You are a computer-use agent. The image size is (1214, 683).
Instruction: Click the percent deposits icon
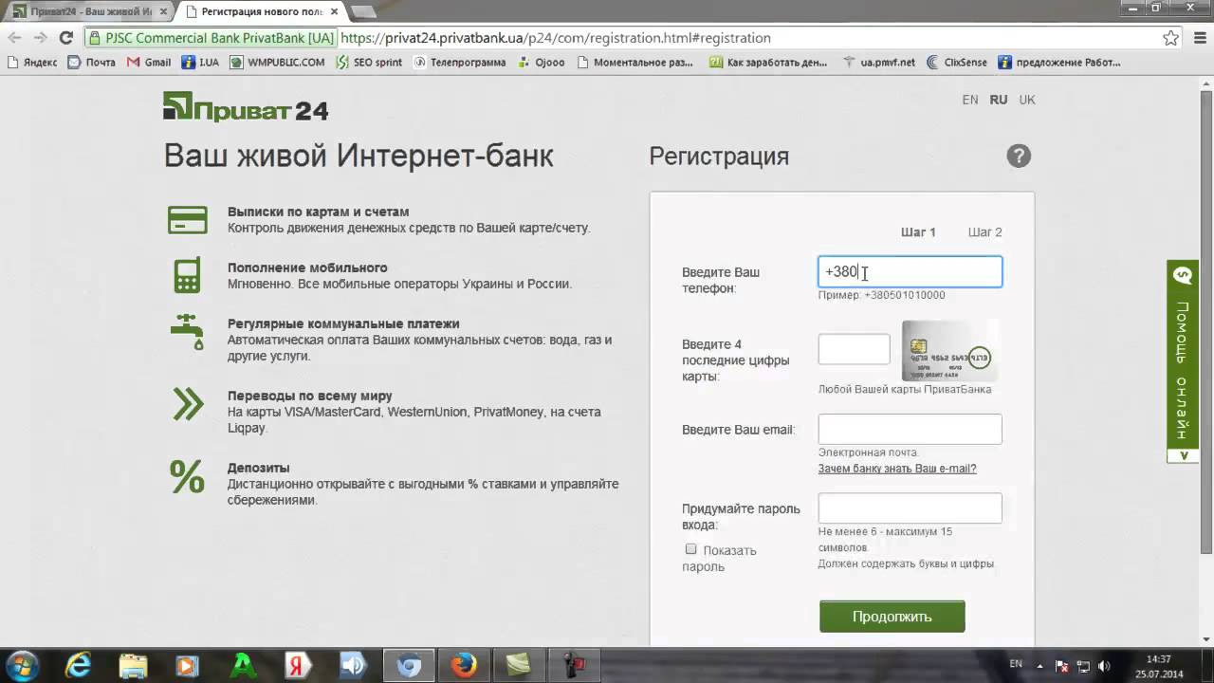pyautogui.click(x=187, y=476)
